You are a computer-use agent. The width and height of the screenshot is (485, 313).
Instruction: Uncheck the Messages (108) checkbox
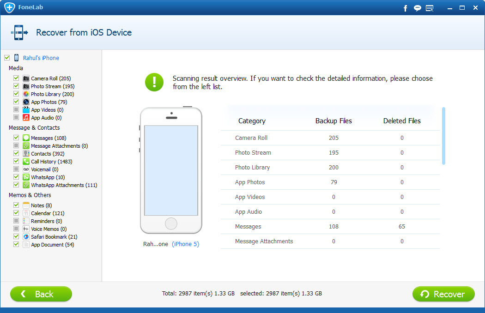(x=16, y=138)
